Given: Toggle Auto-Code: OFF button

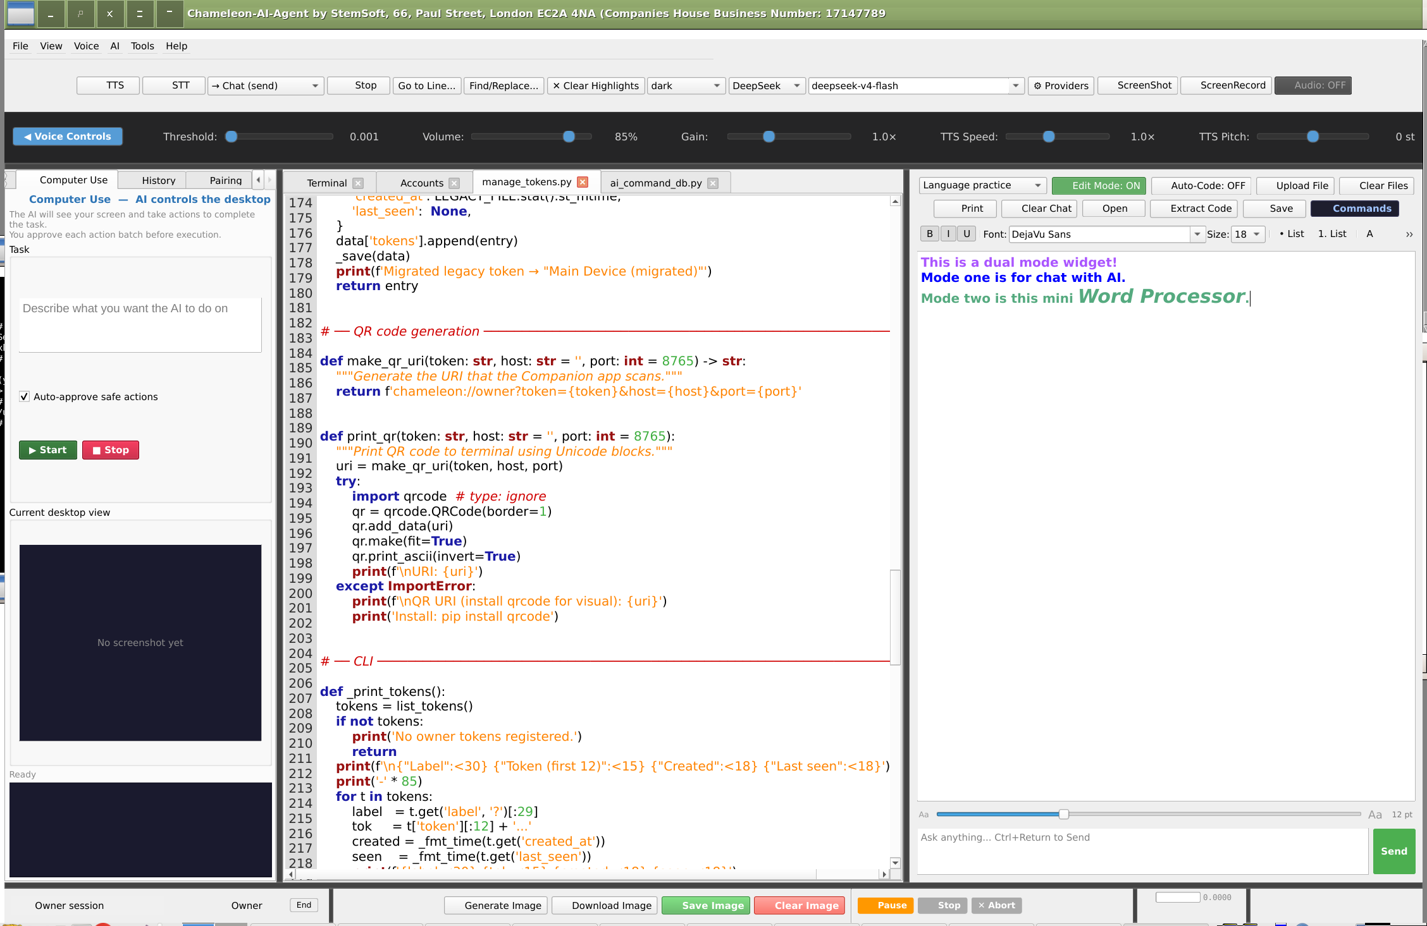Looking at the screenshot, I should pos(1201,185).
